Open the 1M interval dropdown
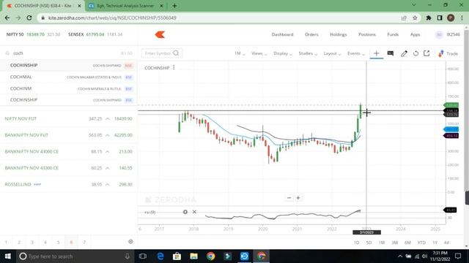The image size is (469, 263). (240, 53)
